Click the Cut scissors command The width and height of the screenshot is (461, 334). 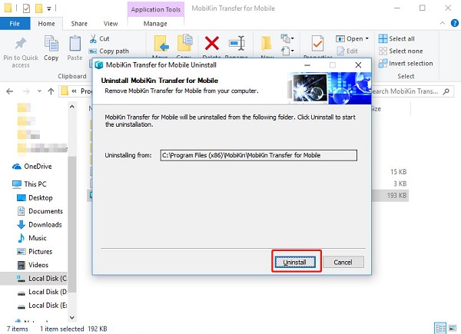100,38
